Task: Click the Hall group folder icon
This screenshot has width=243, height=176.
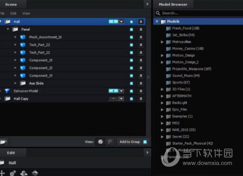Action: click(x=7, y=22)
